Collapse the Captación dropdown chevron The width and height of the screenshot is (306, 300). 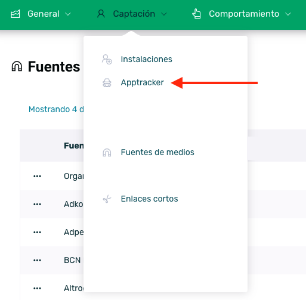coord(164,14)
